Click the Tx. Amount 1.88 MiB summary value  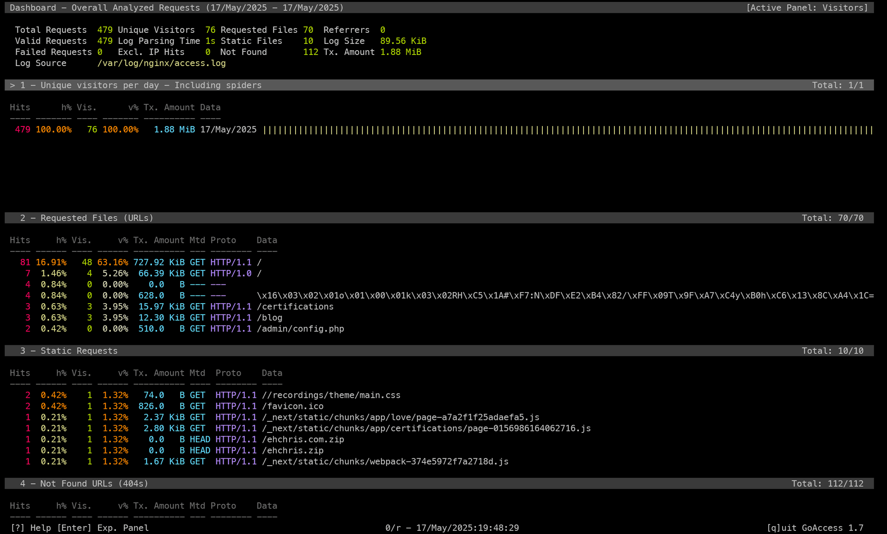pyautogui.click(x=401, y=52)
